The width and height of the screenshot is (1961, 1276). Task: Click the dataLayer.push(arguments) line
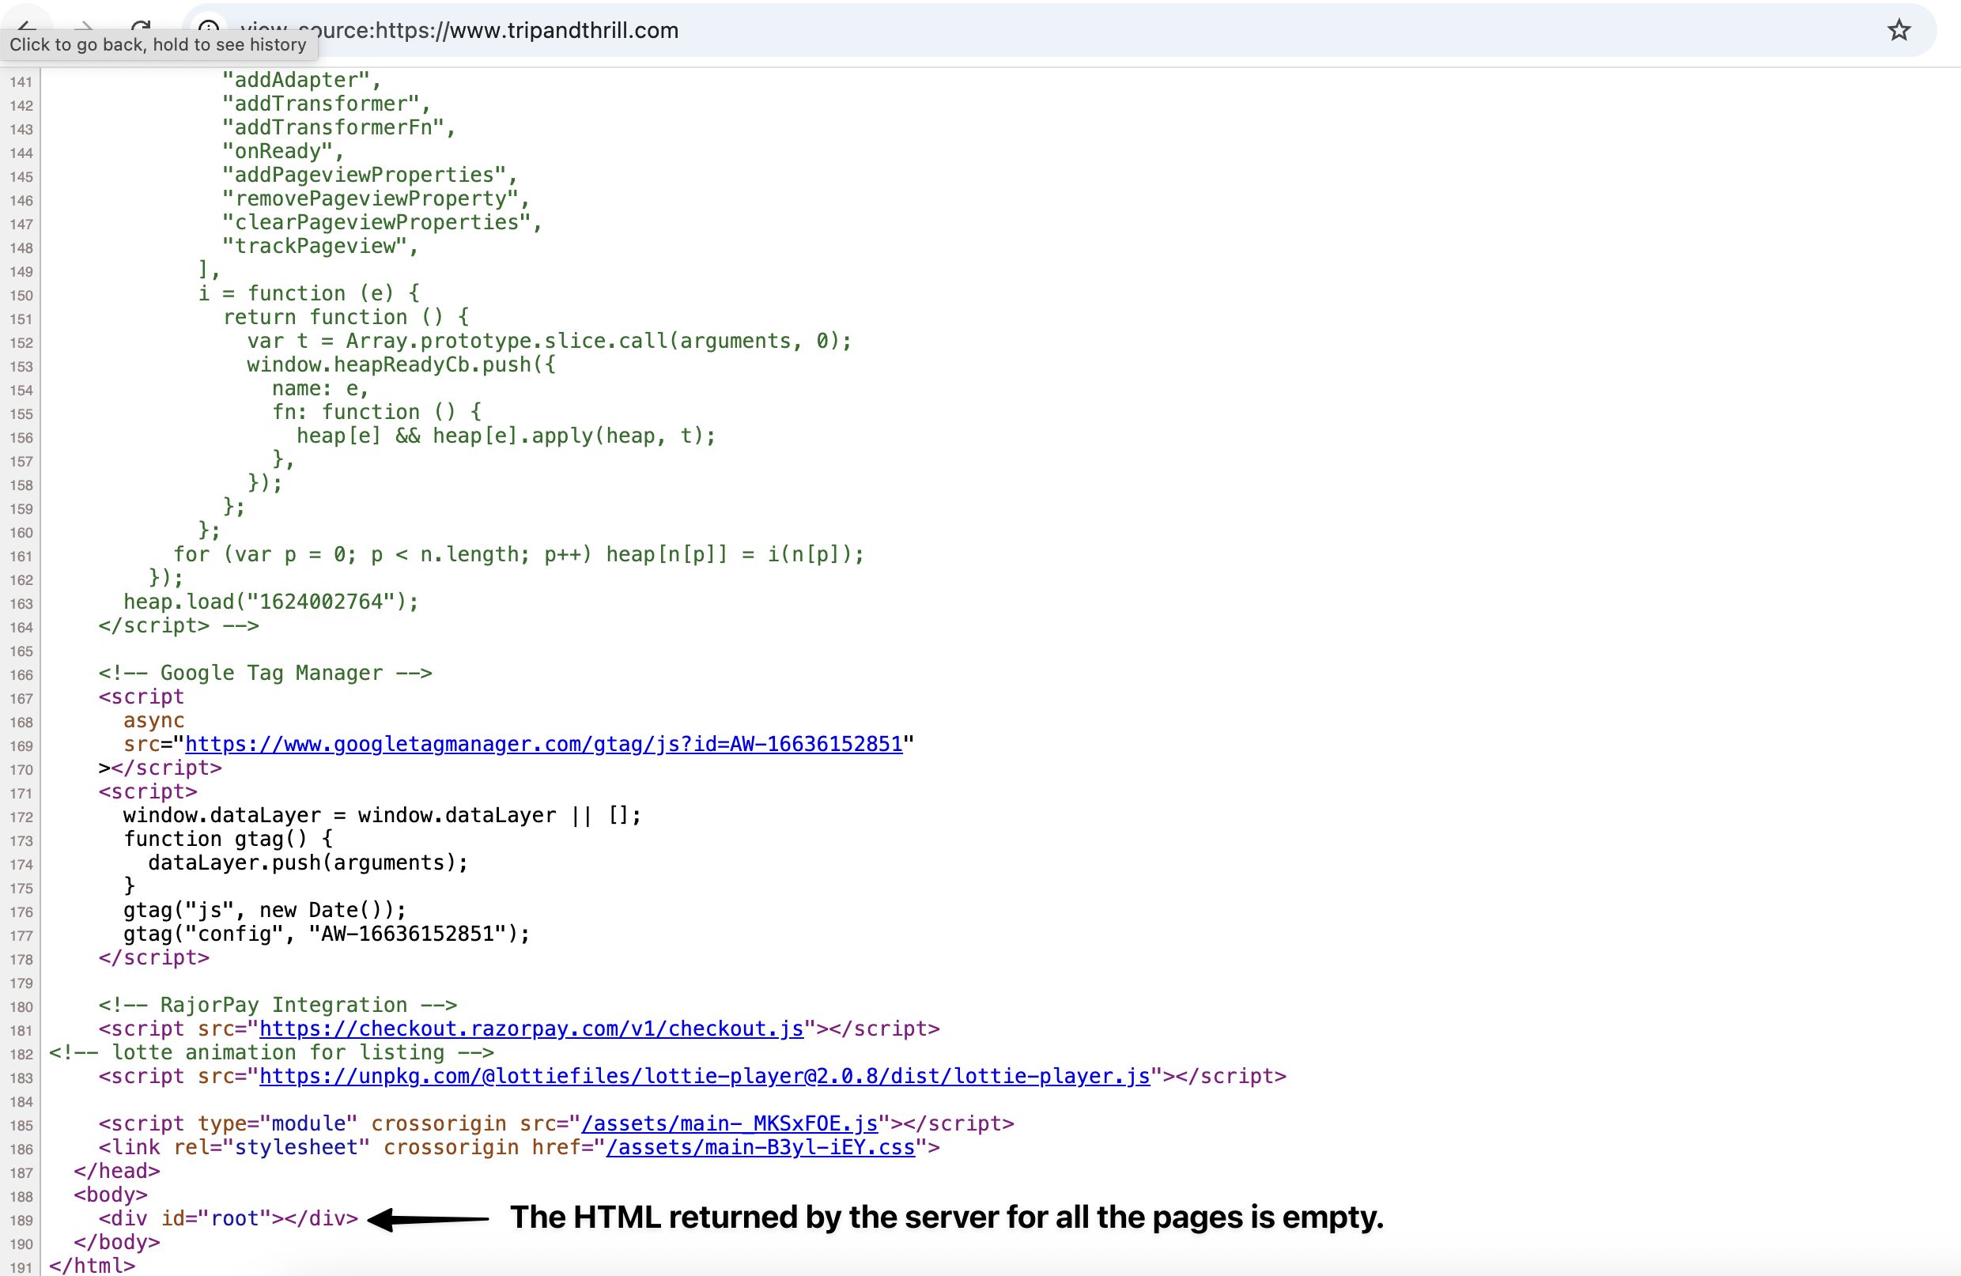coord(308,863)
